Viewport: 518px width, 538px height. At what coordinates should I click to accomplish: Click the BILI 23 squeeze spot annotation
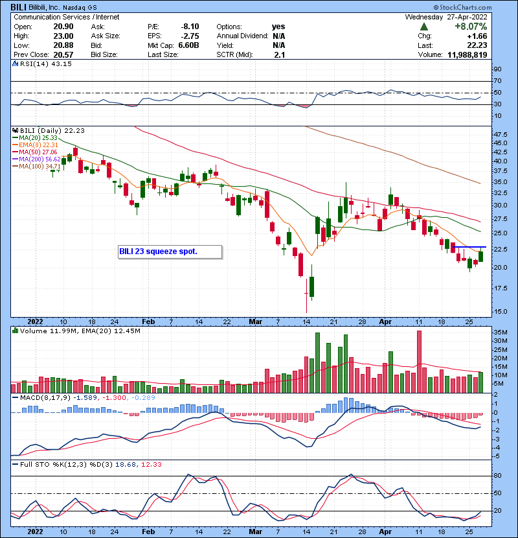(x=170, y=251)
